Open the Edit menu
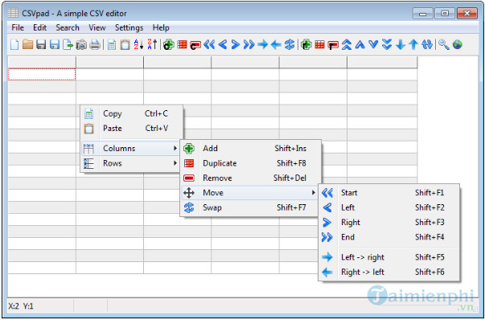485x320 pixels. point(39,28)
